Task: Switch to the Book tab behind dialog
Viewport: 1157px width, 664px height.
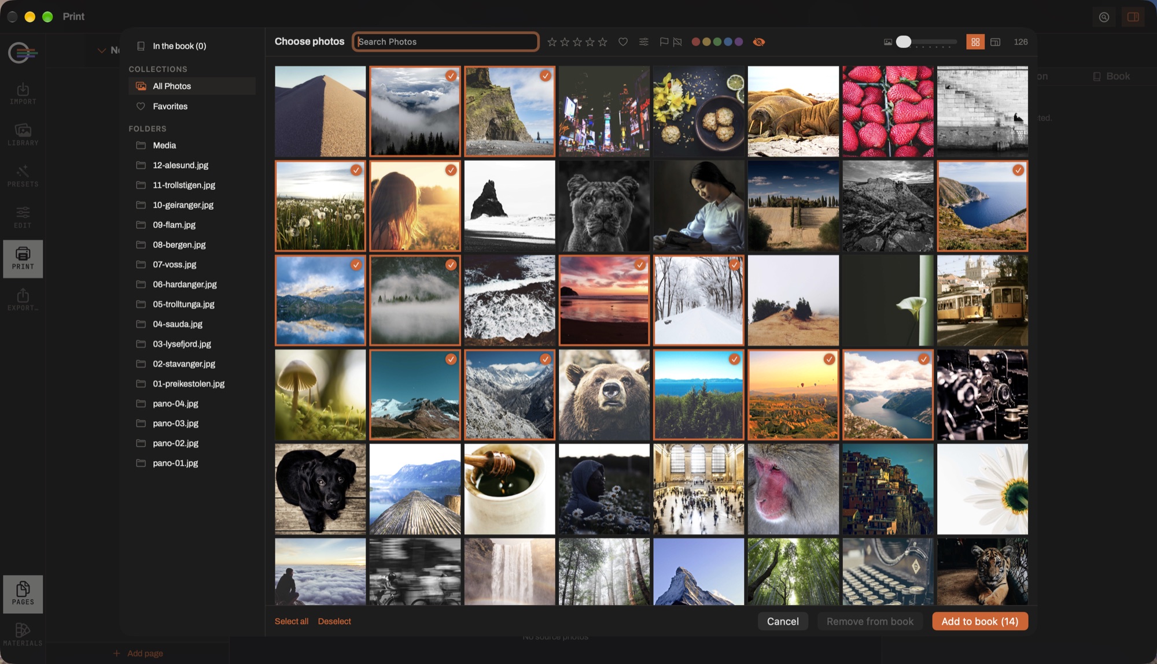Action: pos(1111,76)
